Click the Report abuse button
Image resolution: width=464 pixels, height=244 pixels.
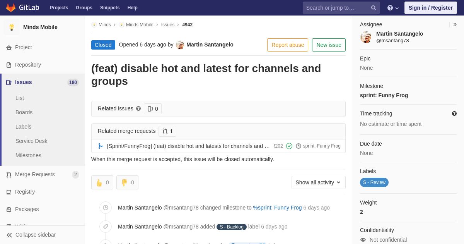tap(288, 45)
